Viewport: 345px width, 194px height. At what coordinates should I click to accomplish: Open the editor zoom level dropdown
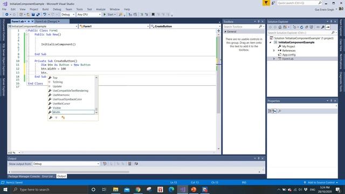(x=19, y=153)
